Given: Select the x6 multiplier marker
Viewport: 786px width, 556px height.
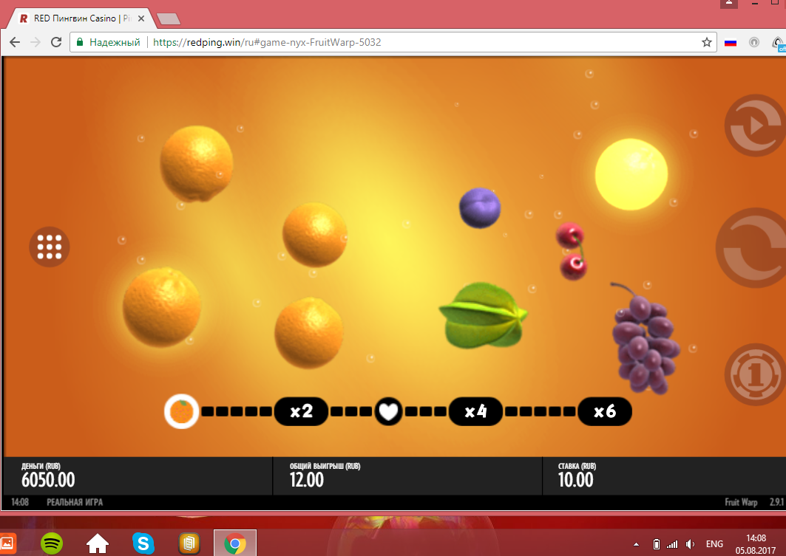Looking at the screenshot, I should pos(605,411).
